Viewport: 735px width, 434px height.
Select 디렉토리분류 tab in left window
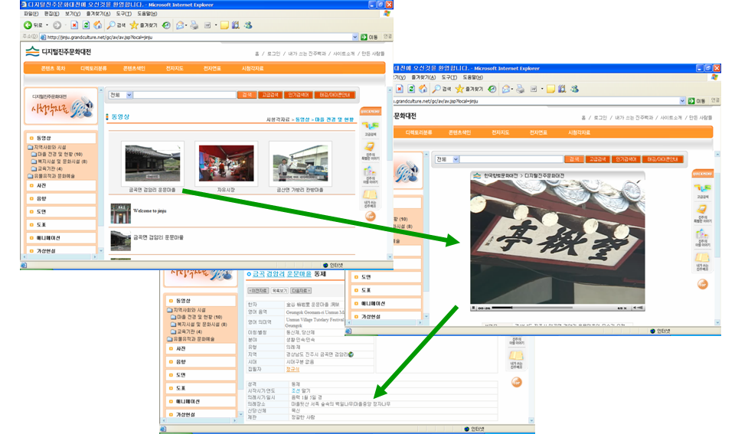coord(93,68)
